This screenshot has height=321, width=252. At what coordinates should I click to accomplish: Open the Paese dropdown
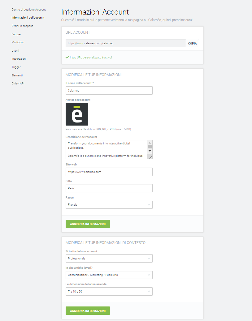(109, 205)
